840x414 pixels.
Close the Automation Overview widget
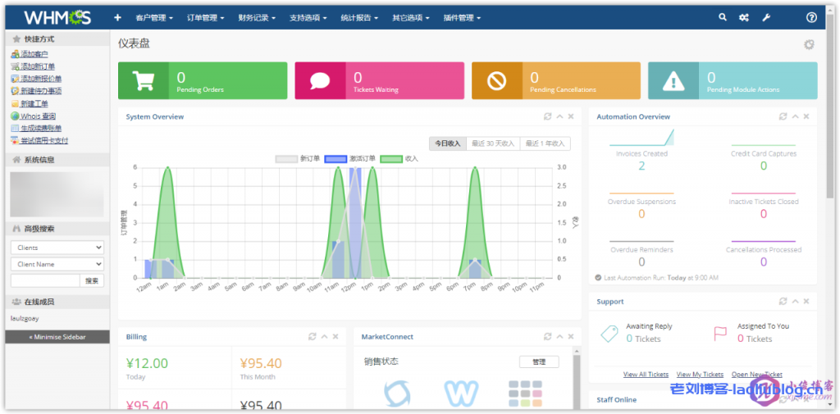point(806,116)
